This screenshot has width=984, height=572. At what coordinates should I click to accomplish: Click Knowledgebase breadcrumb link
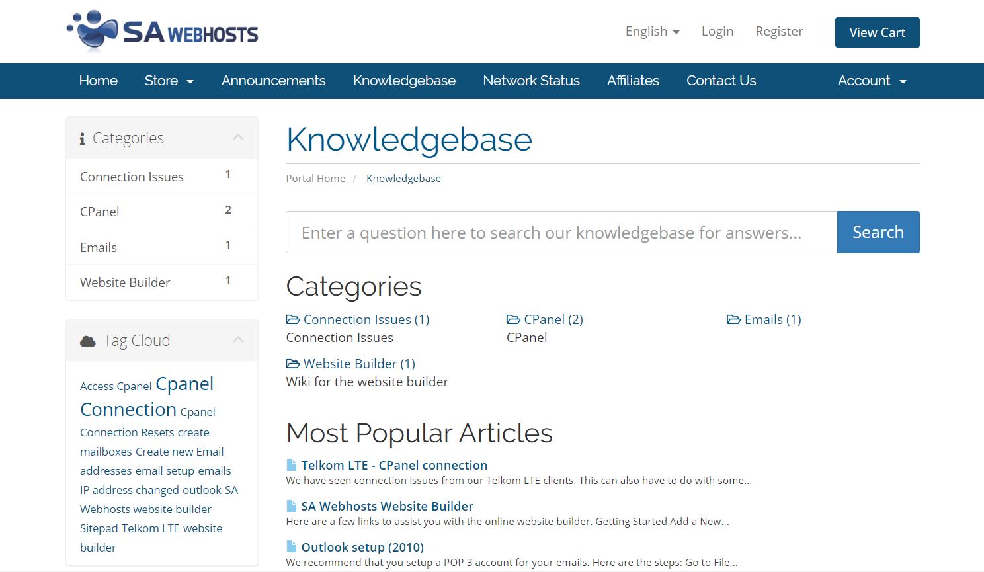tap(403, 178)
